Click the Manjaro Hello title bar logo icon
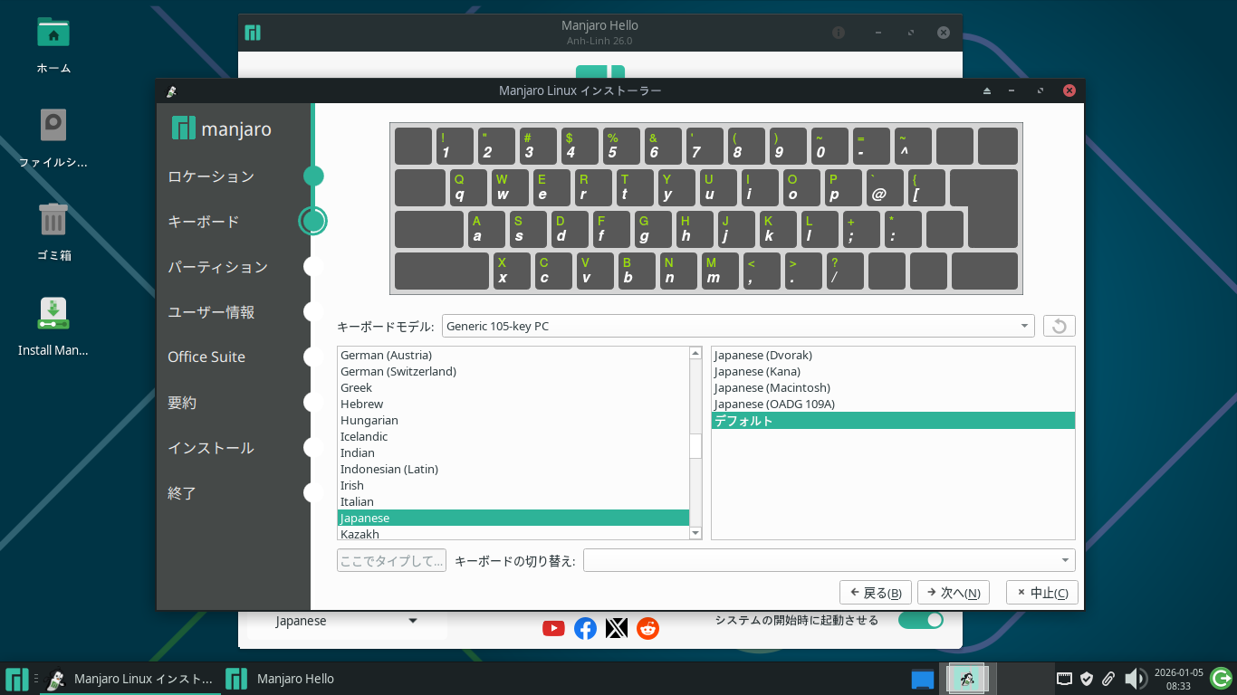The image size is (1237, 695). pos(253,33)
